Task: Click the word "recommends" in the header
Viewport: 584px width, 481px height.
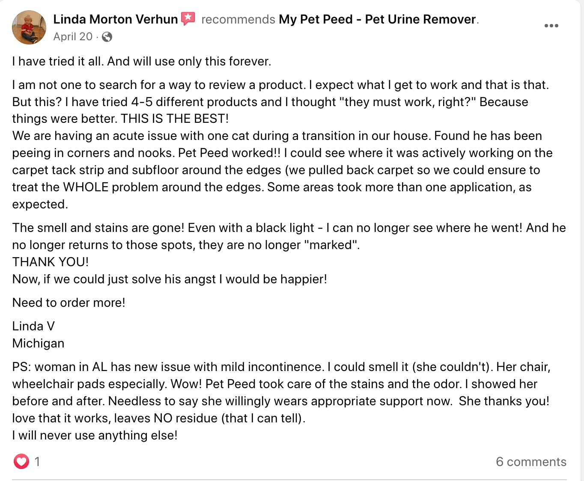Action: tap(238, 19)
